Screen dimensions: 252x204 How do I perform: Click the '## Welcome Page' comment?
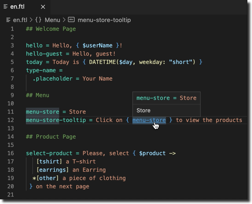[x=51, y=29]
